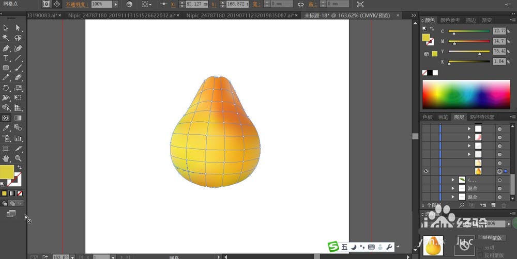
Task: Select the Pencil tool
Action: coord(6,78)
